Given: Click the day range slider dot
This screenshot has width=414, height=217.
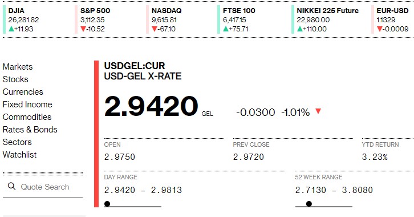Looking at the screenshot, I should click(x=107, y=203).
